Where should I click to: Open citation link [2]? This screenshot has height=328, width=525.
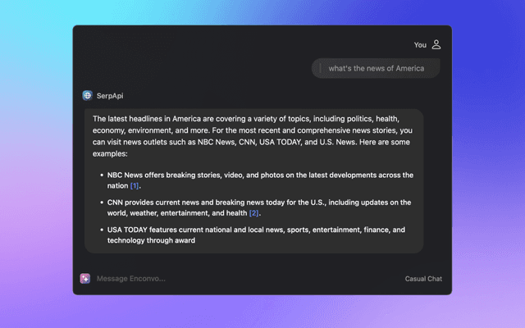(x=253, y=213)
